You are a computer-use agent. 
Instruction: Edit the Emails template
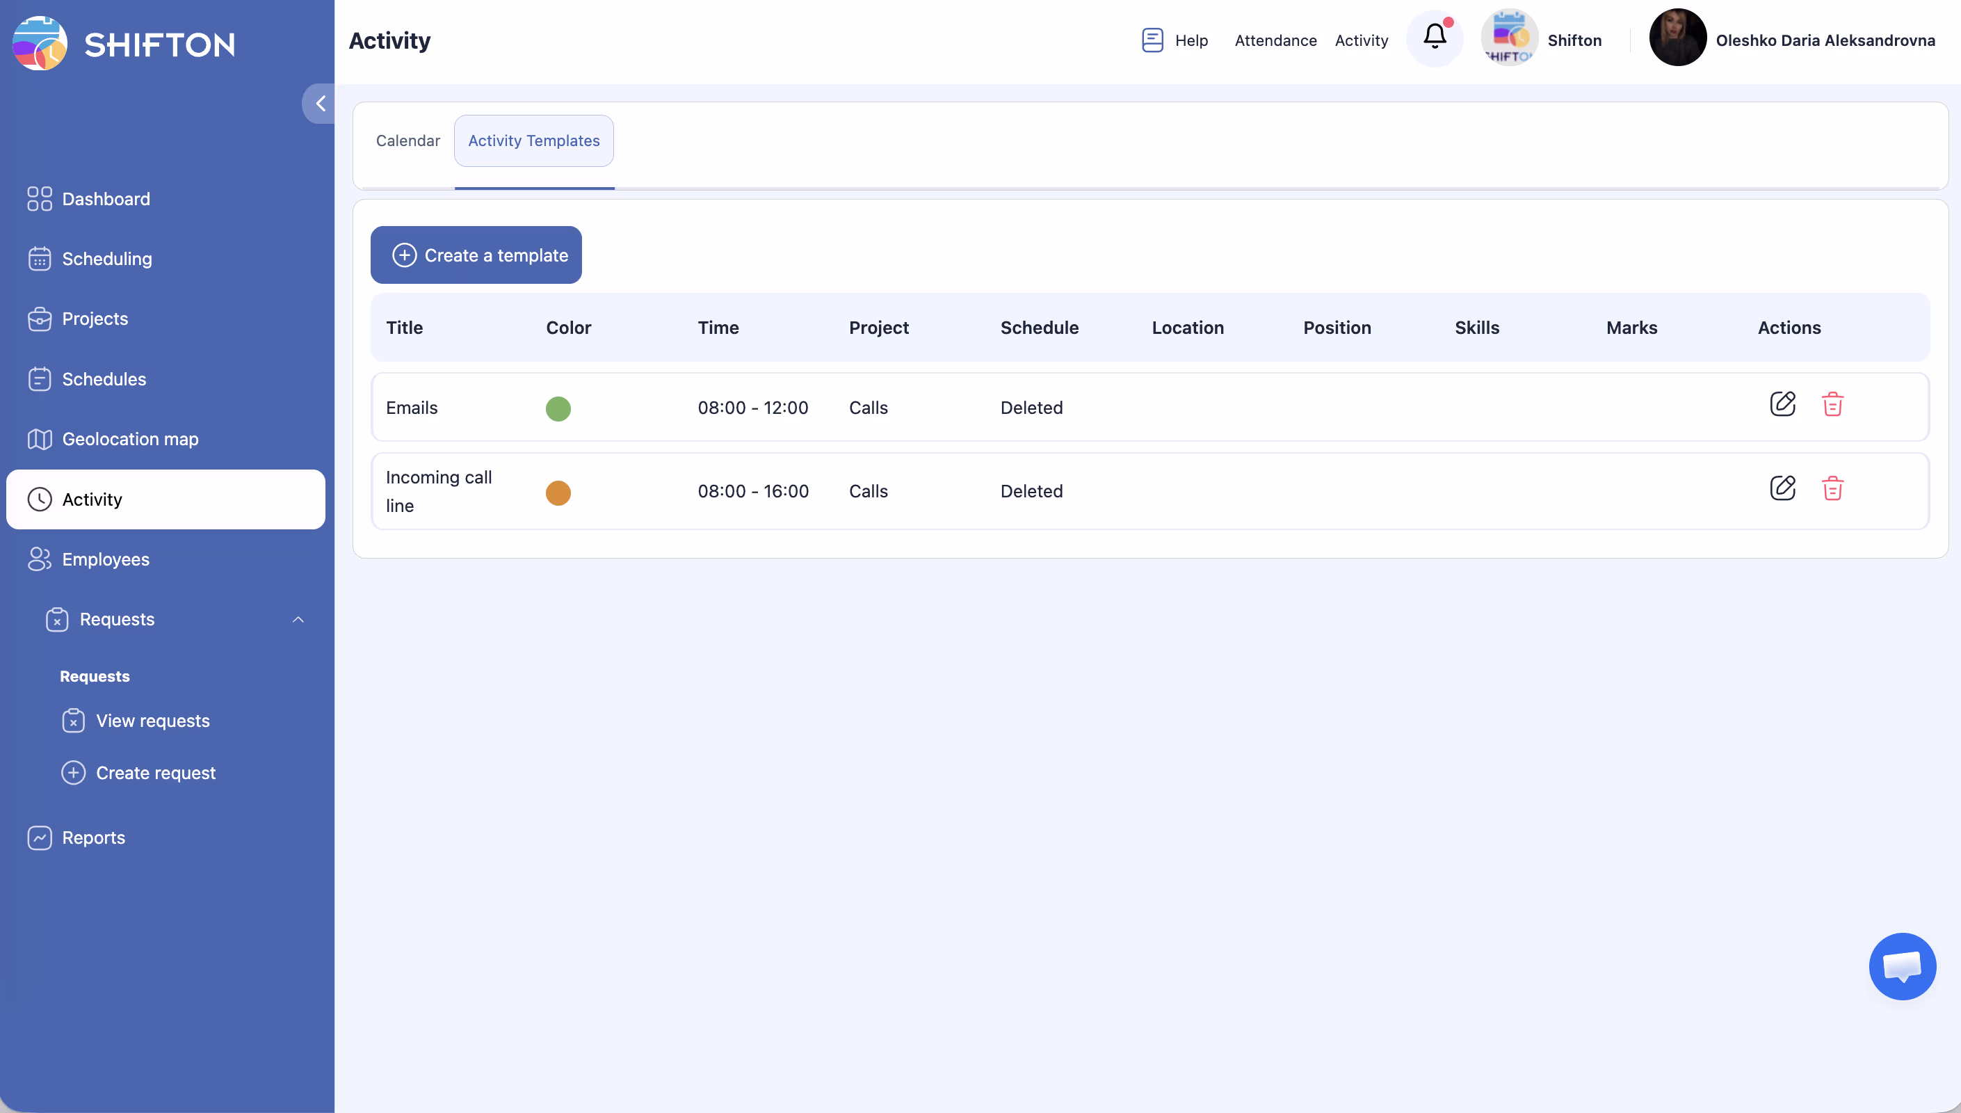click(x=1782, y=404)
